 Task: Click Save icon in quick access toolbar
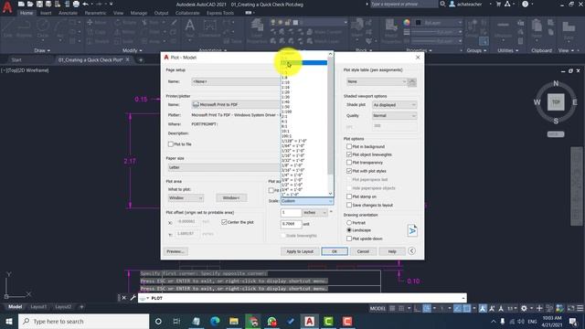(39, 4)
